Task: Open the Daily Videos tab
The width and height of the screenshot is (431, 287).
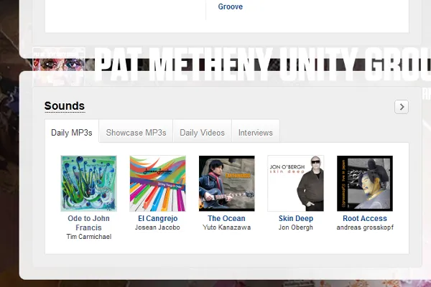Action: click(203, 132)
